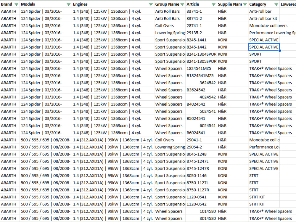Viewport: 296px width, 222px height.
Task: Select article cell 8241-1305SPORT
Action: (201, 62)
